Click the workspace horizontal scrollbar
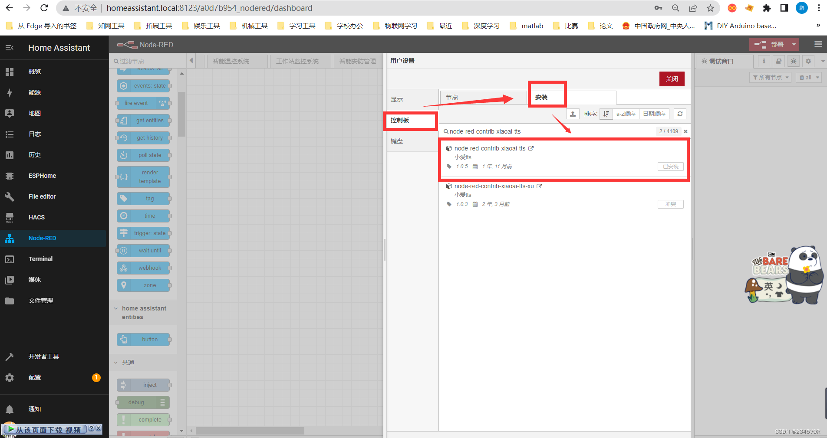827x438 pixels. point(250,431)
